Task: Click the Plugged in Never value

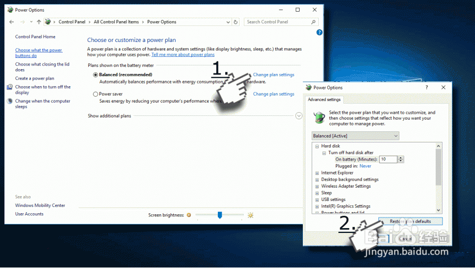Action: click(x=365, y=166)
